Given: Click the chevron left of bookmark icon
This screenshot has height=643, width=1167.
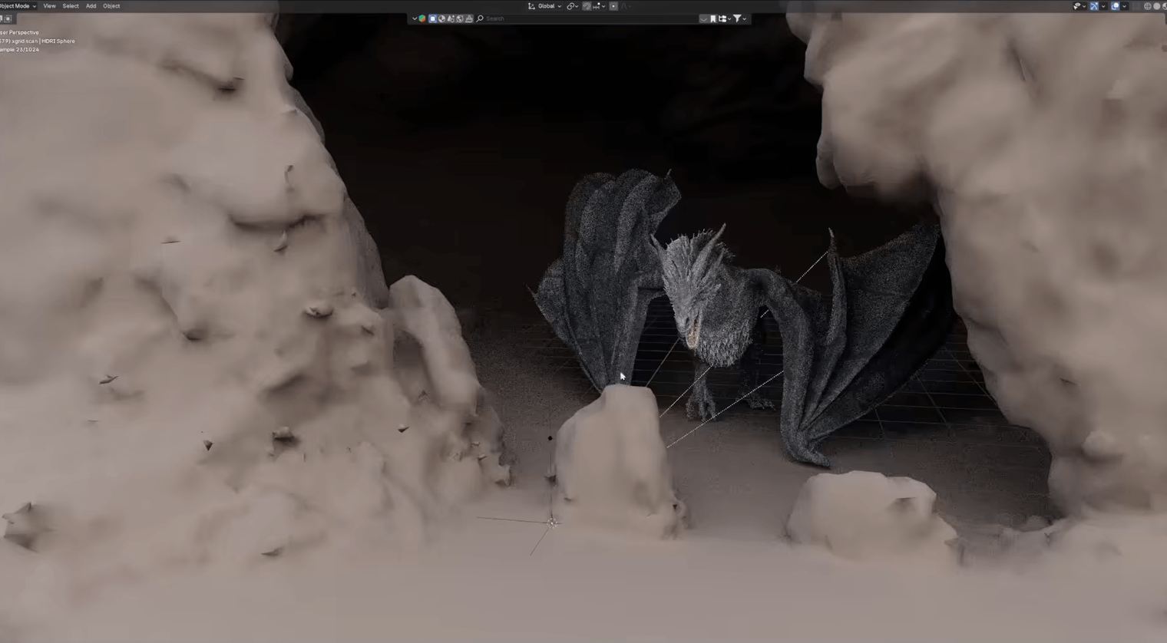Looking at the screenshot, I should [703, 18].
